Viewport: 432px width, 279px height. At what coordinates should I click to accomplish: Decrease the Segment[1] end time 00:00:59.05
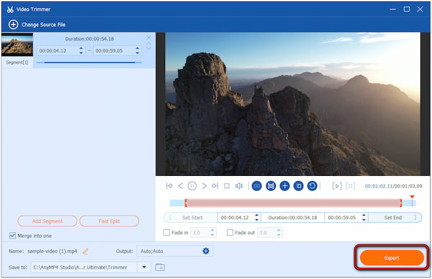tap(138, 53)
